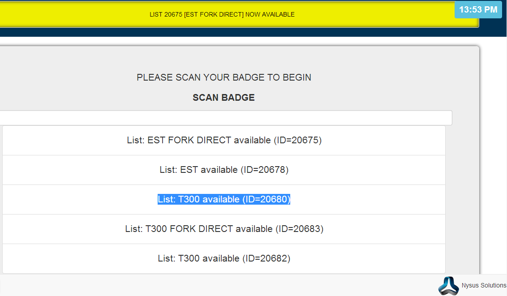
Task: Click the dark navy header strip
Action: [224, 32]
